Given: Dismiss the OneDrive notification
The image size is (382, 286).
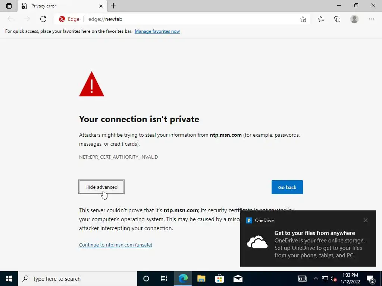Looking at the screenshot, I should (366, 220).
